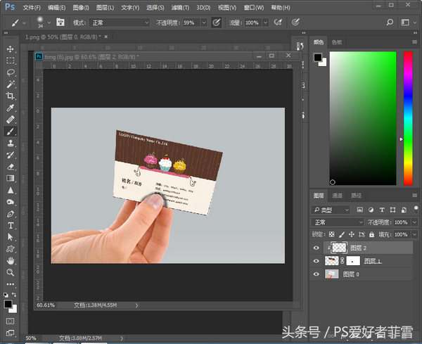Select the 图层 1 layer mask thumbnail
Image resolution: width=422 pixels, height=344 pixels.
point(353,261)
